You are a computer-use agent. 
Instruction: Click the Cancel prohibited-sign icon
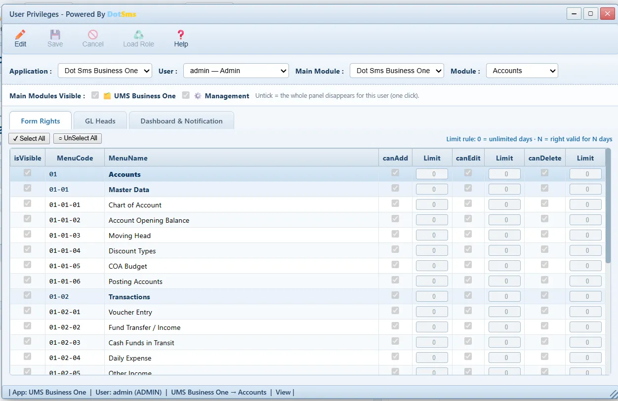pos(93,35)
